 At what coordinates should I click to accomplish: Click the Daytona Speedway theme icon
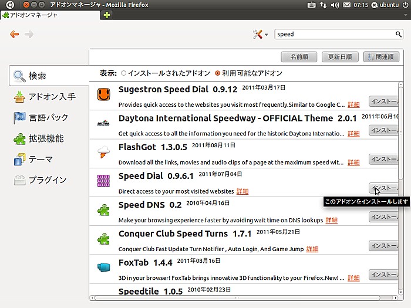coord(103,123)
